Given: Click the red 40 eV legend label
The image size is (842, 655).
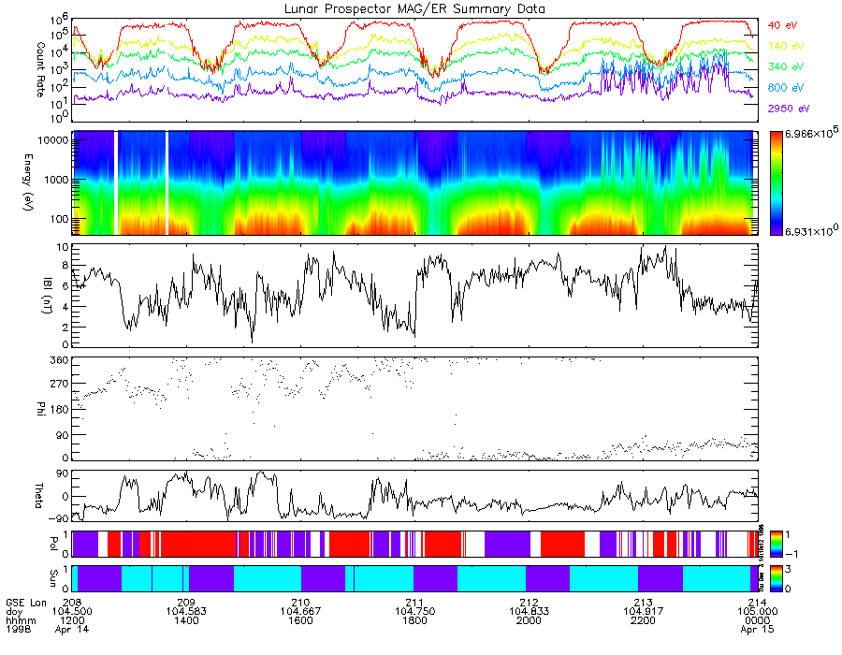Looking at the screenshot, I should coord(782,25).
